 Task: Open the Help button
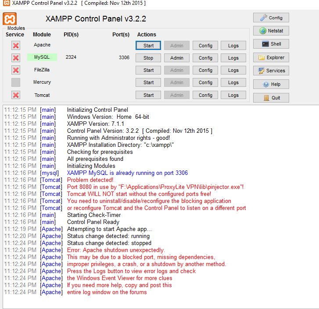click(x=271, y=84)
